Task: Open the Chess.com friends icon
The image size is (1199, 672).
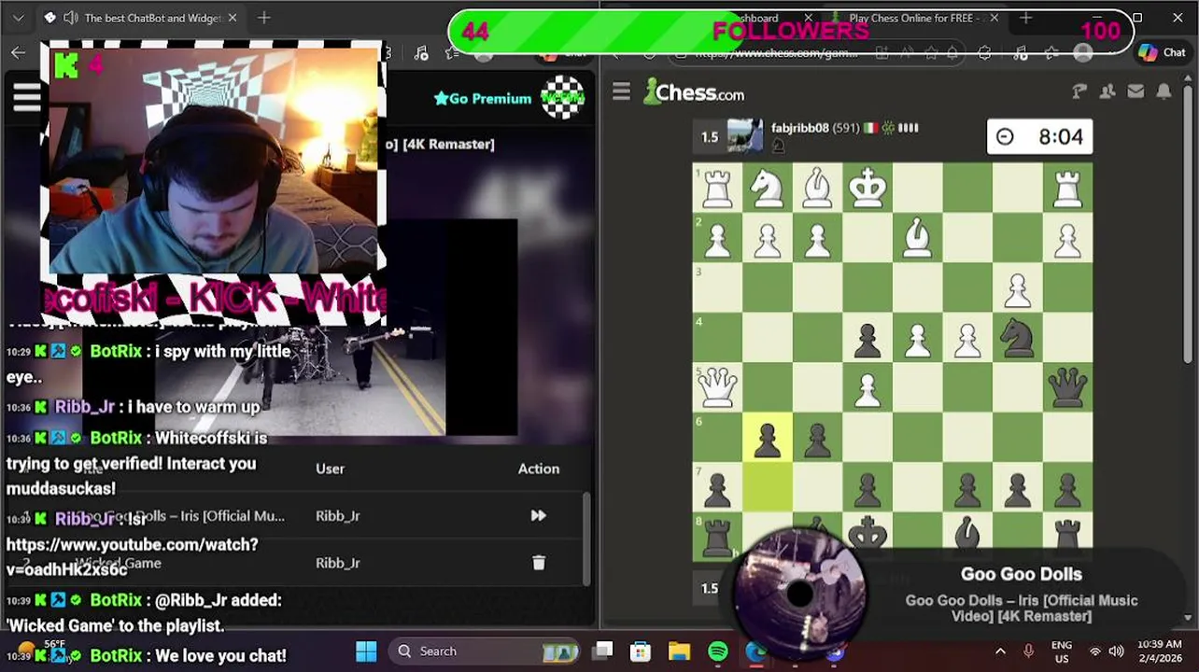Action: pos(1107,91)
